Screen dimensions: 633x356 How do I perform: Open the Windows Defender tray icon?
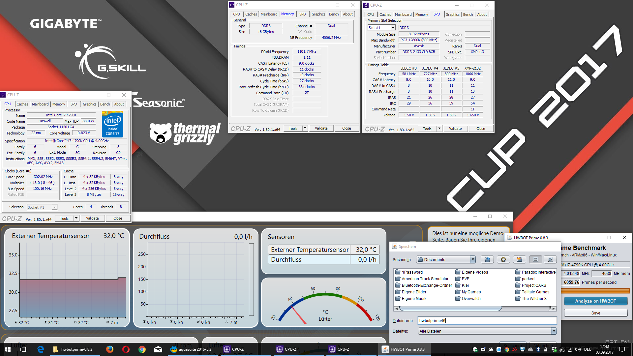(475, 349)
